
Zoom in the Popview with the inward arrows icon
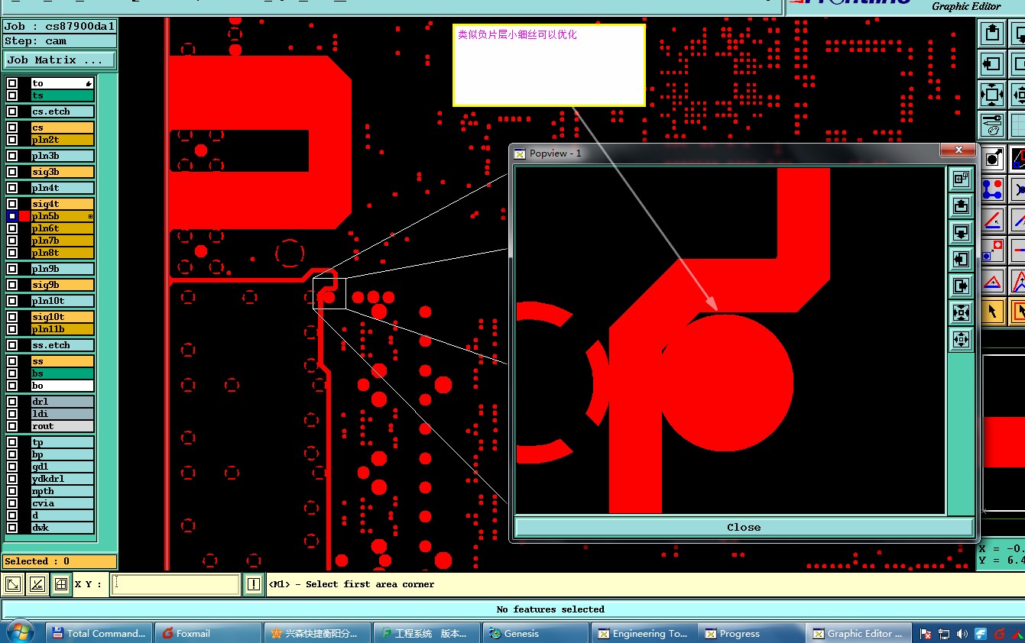point(961,312)
